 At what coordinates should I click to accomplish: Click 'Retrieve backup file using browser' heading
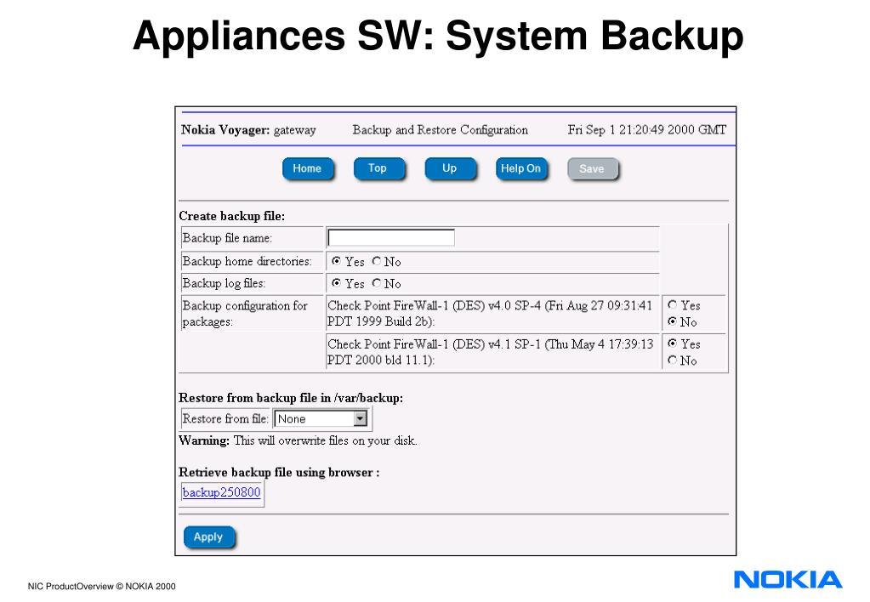[279, 472]
